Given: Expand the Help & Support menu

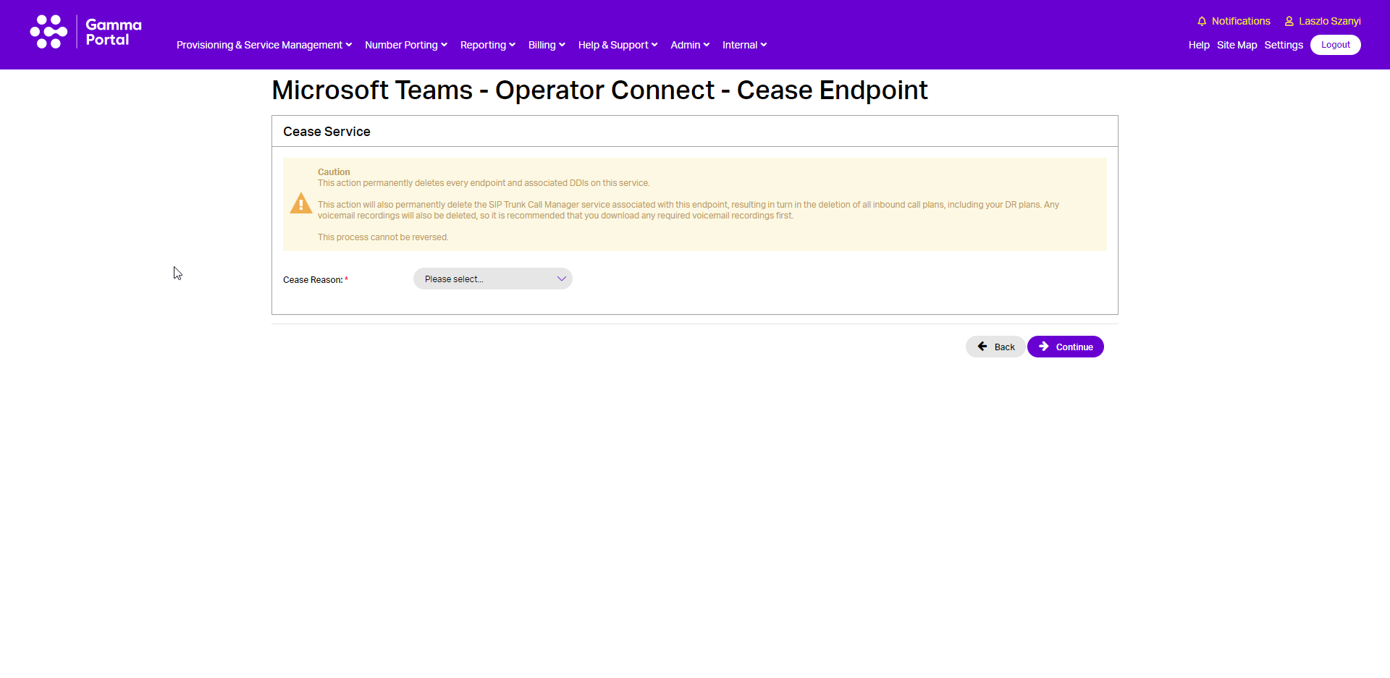Looking at the screenshot, I should coord(618,45).
